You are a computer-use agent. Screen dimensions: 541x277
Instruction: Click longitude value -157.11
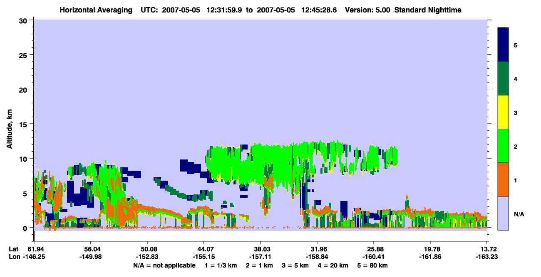[261, 257]
